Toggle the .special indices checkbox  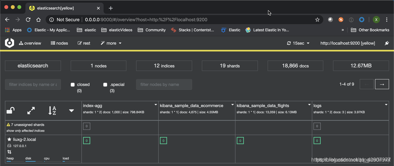(x=105, y=85)
